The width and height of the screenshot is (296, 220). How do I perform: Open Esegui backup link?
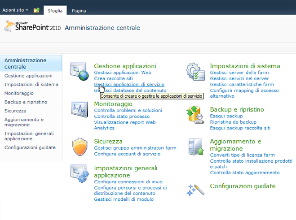click(x=226, y=116)
